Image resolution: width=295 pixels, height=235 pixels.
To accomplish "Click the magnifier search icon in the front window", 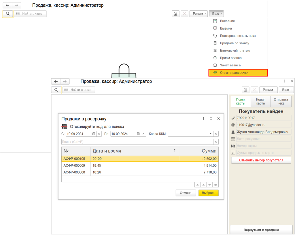I will tap(56, 90).
